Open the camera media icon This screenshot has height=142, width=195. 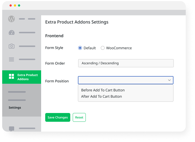point(11,46)
